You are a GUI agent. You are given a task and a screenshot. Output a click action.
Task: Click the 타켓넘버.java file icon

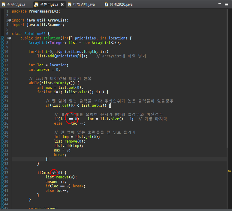(70, 4)
